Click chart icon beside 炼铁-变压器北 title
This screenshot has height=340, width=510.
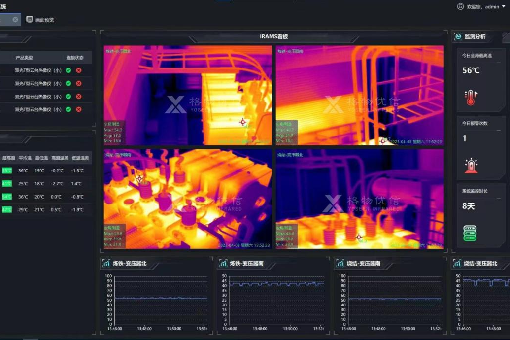click(x=106, y=264)
